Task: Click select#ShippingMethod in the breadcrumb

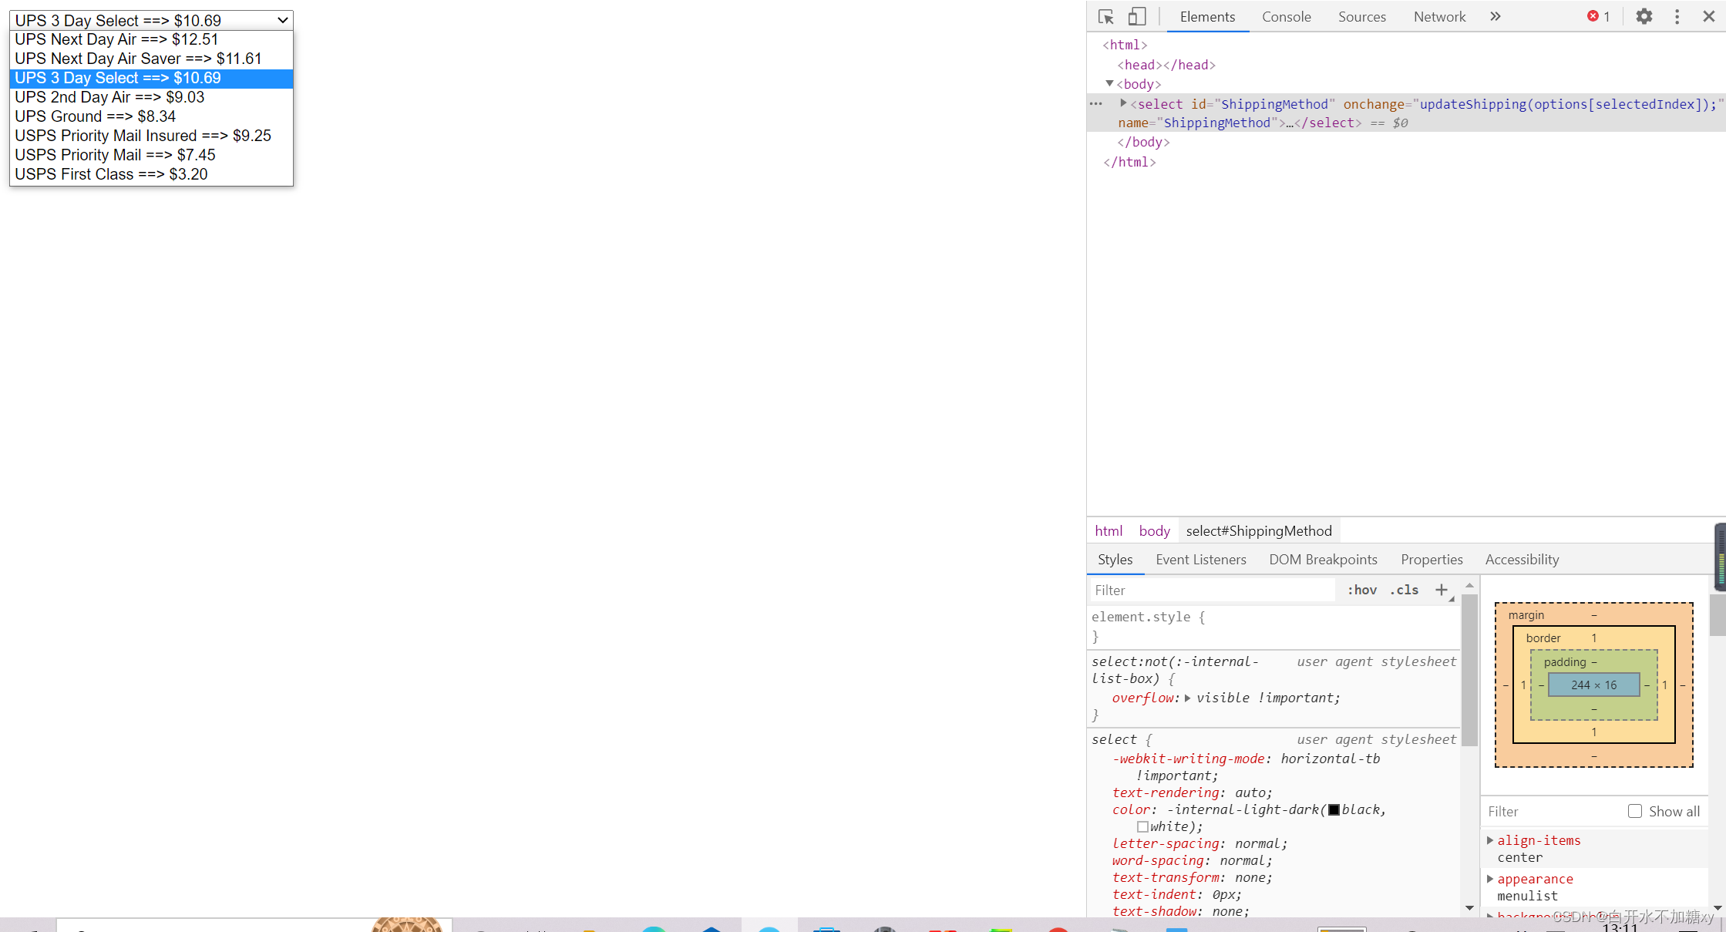Action: (1259, 531)
